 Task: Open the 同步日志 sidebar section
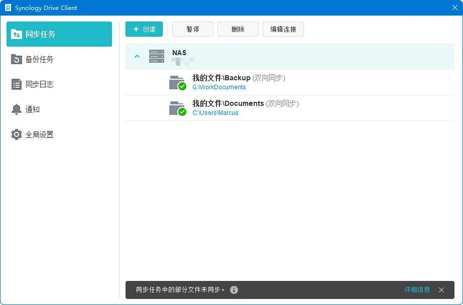pyautogui.click(x=59, y=84)
